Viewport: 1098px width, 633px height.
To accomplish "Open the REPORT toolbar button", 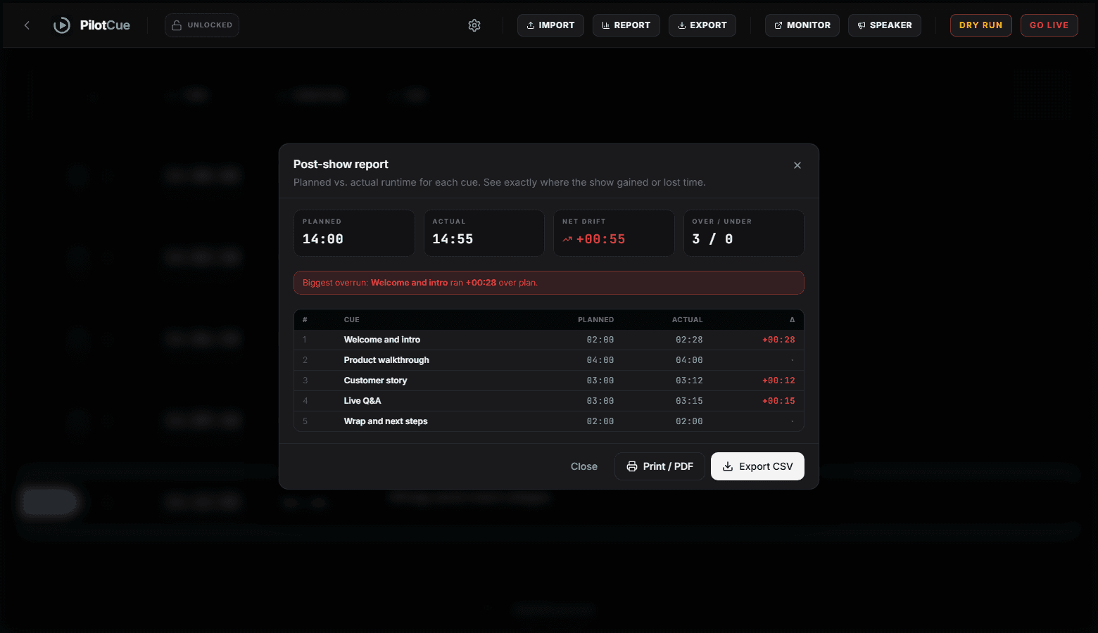I will [626, 25].
